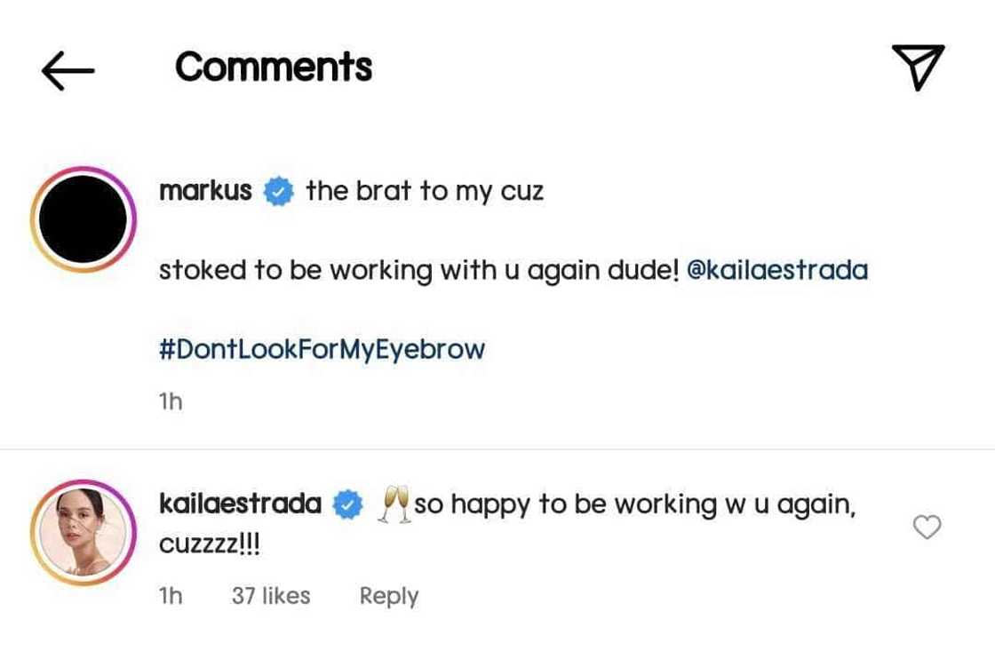
Task: Click Reply under kailaestrada's comment
Action: click(x=388, y=596)
